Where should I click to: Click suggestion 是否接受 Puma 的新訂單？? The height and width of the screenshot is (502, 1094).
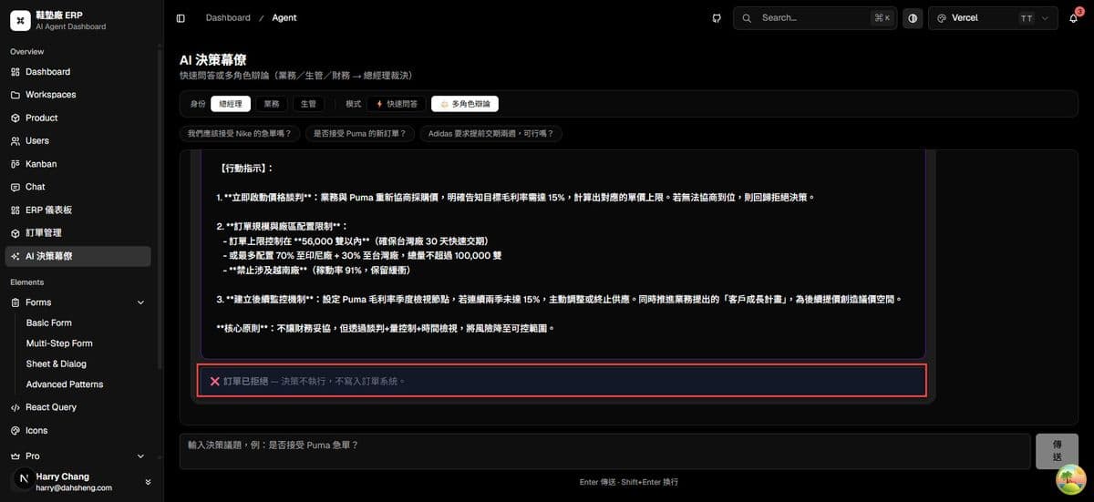[x=360, y=133]
